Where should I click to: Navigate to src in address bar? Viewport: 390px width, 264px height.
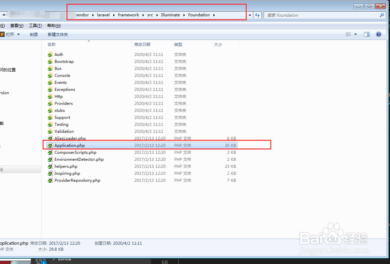150,15
